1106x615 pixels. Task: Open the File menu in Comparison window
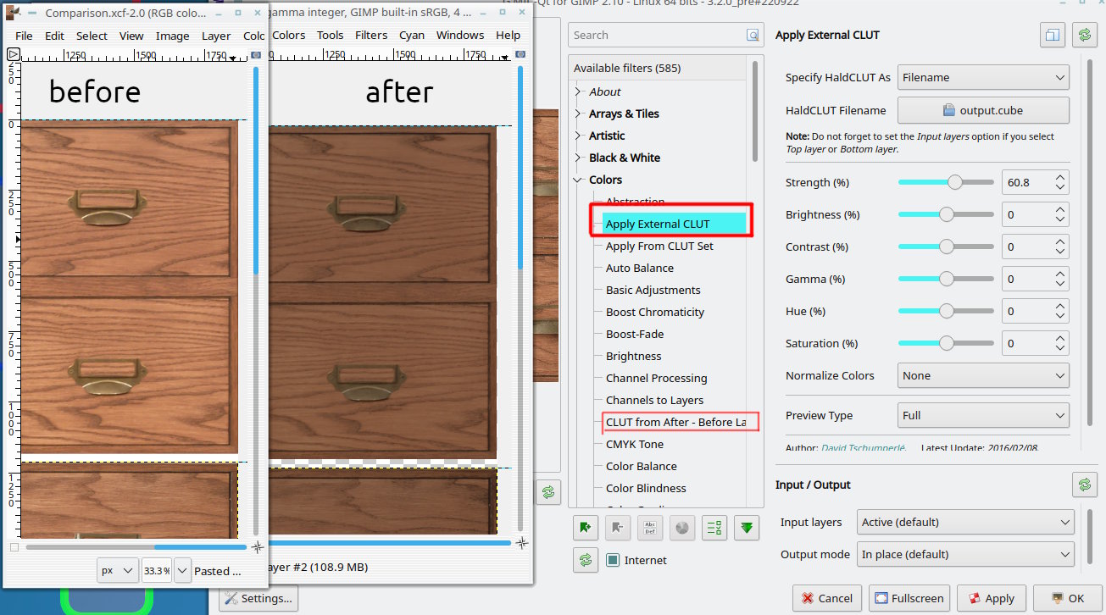click(24, 36)
